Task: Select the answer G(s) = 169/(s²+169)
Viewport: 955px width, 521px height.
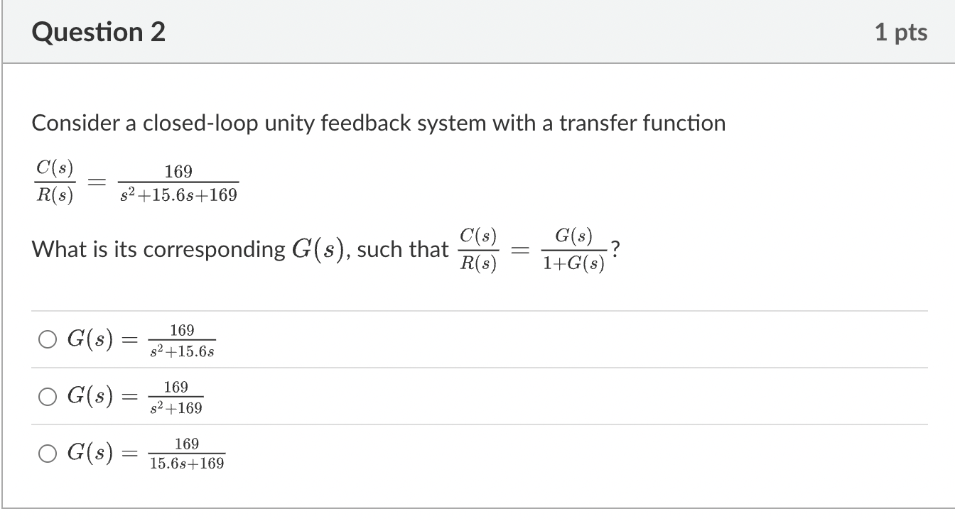Action: (48, 396)
